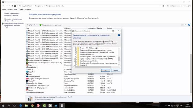
Task: Uncheck Печать в PDF (Майкрософт)
Action: (76, 48)
